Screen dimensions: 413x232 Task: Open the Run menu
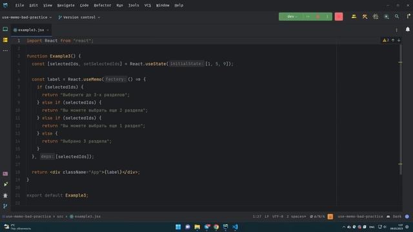pyautogui.click(x=119, y=5)
